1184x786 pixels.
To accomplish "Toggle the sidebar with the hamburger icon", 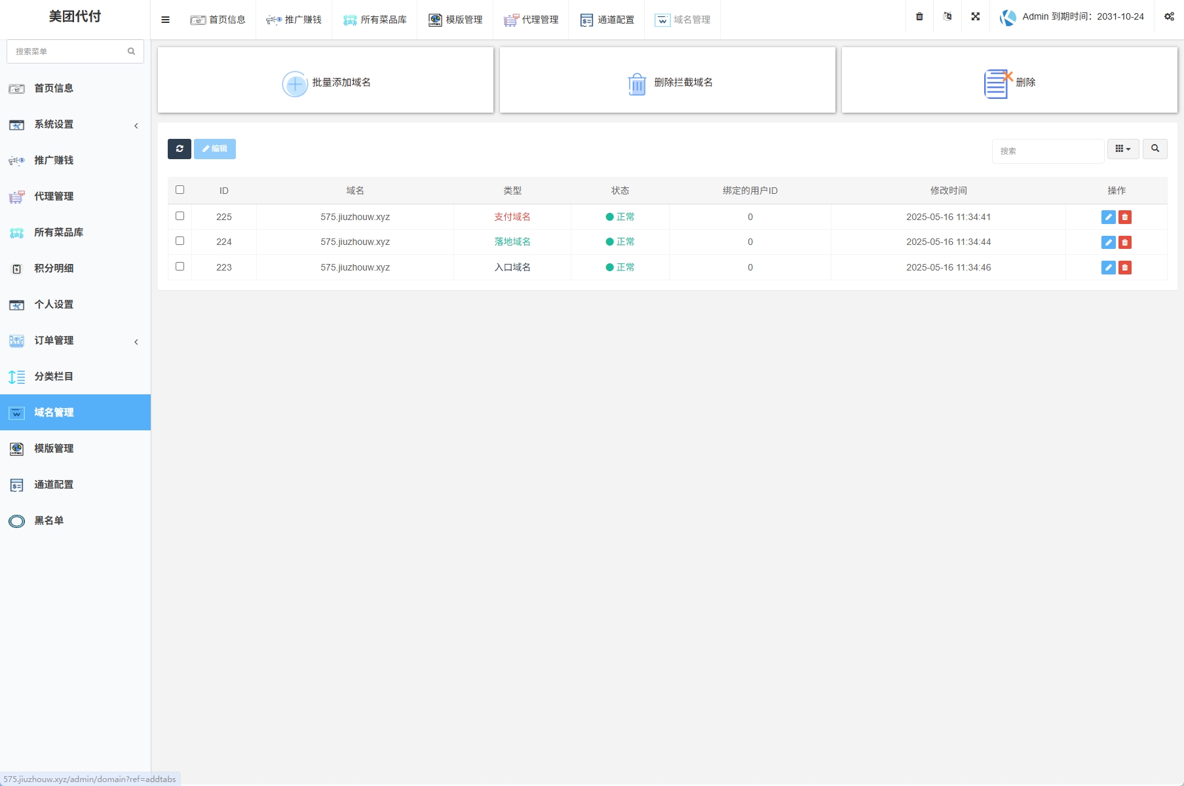I will click(x=165, y=20).
